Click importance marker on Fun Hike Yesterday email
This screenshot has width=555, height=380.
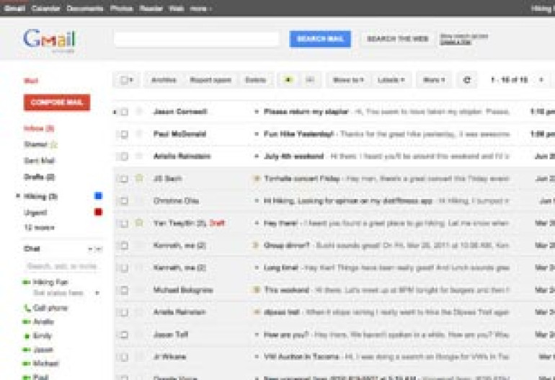coord(257,134)
